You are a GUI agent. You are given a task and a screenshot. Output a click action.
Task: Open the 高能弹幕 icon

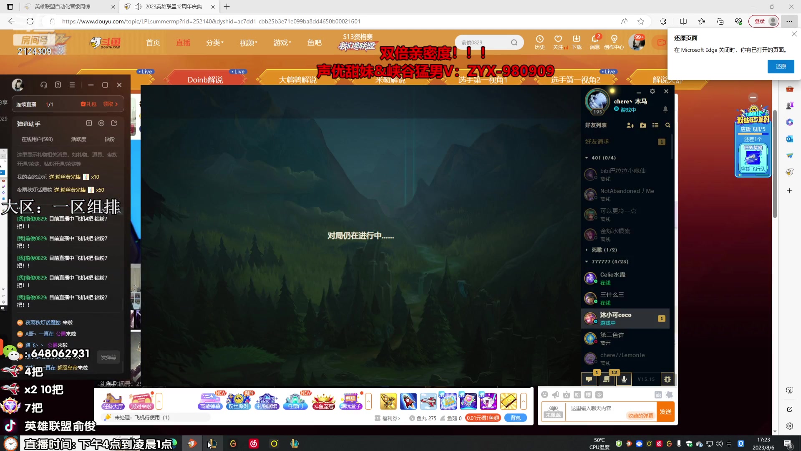click(x=210, y=402)
